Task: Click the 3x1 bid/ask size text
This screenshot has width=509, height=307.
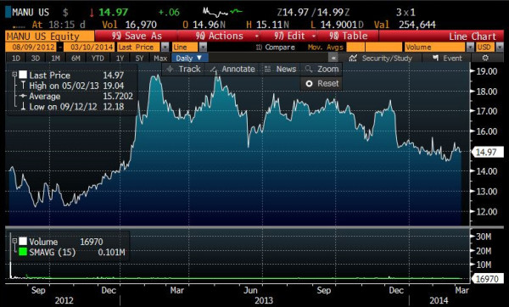Action: [x=406, y=13]
